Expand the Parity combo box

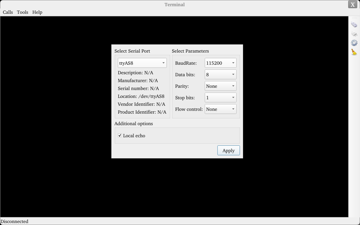pos(220,86)
